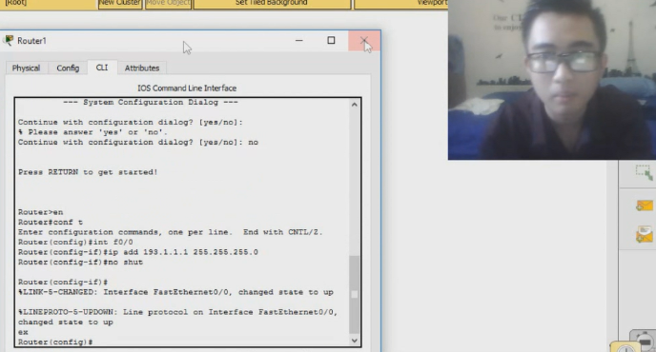Click the [Root] navigation label
The image size is (656, 352).
click(16, 3)
